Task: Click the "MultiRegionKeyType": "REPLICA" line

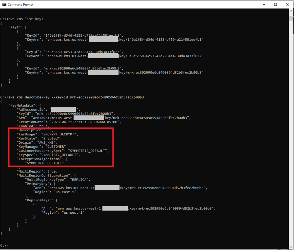Action: coord(58,180)
